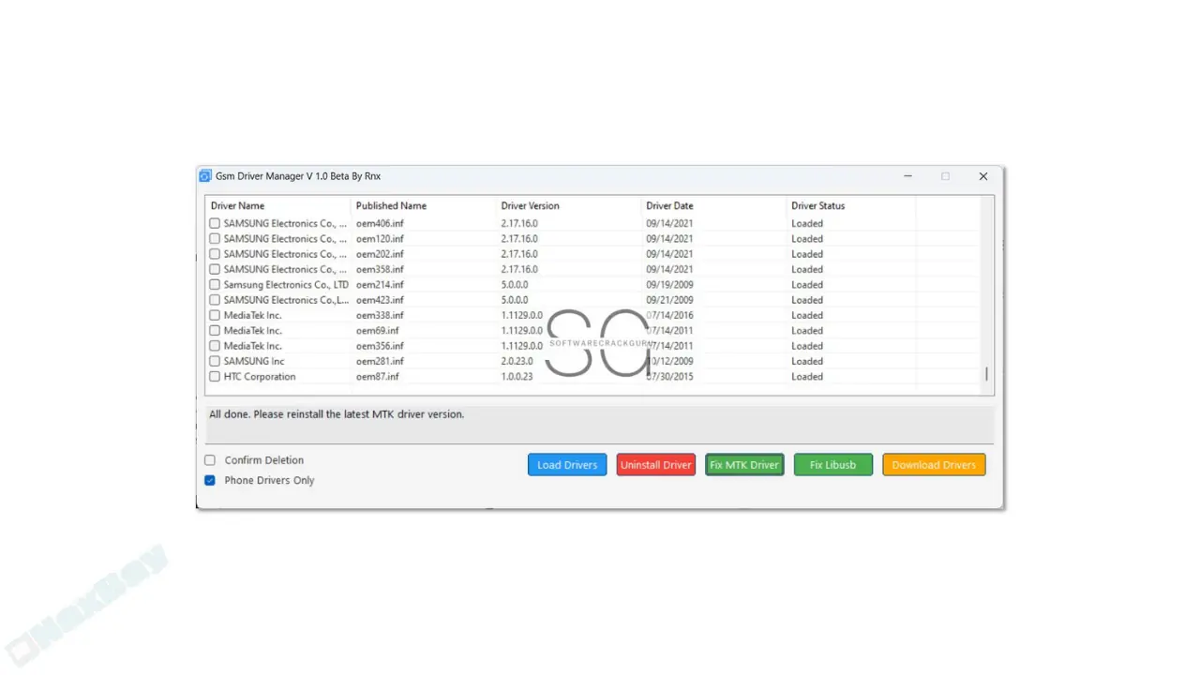Check the oem214.inf Samsung Electronics driver checkbox
This screenshot has height=675, width=1200.
[x=214, y=284]
